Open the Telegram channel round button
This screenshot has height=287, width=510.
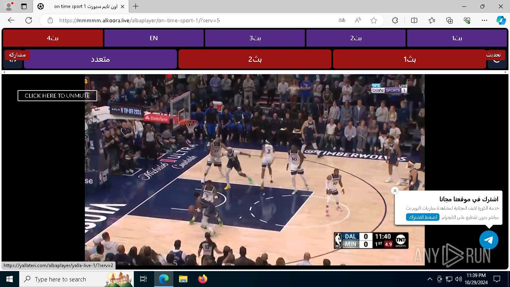489,240
